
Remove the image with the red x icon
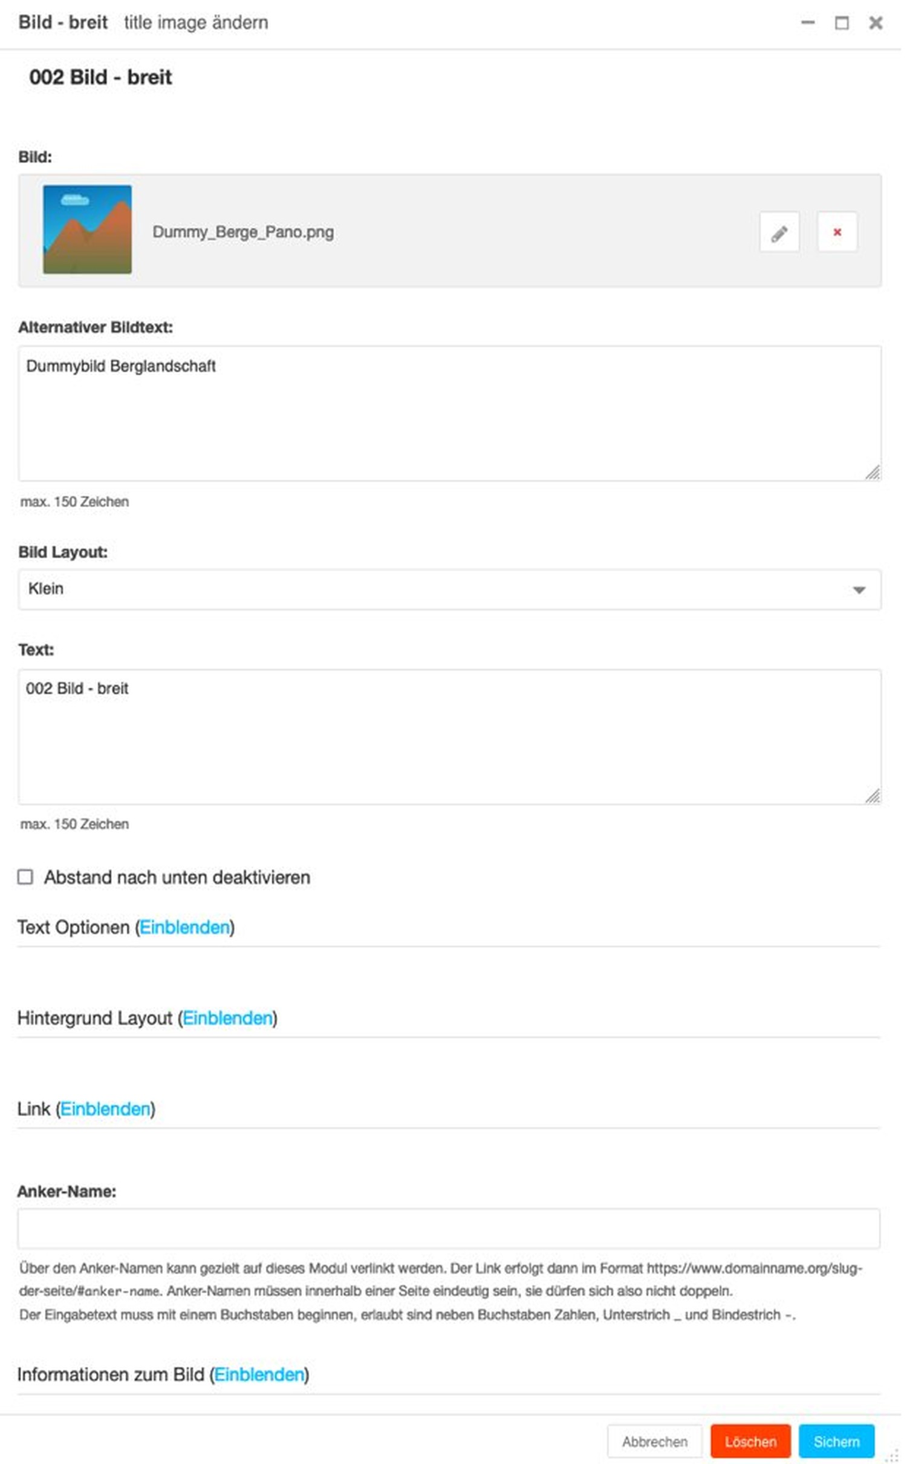tap(837, 232)
